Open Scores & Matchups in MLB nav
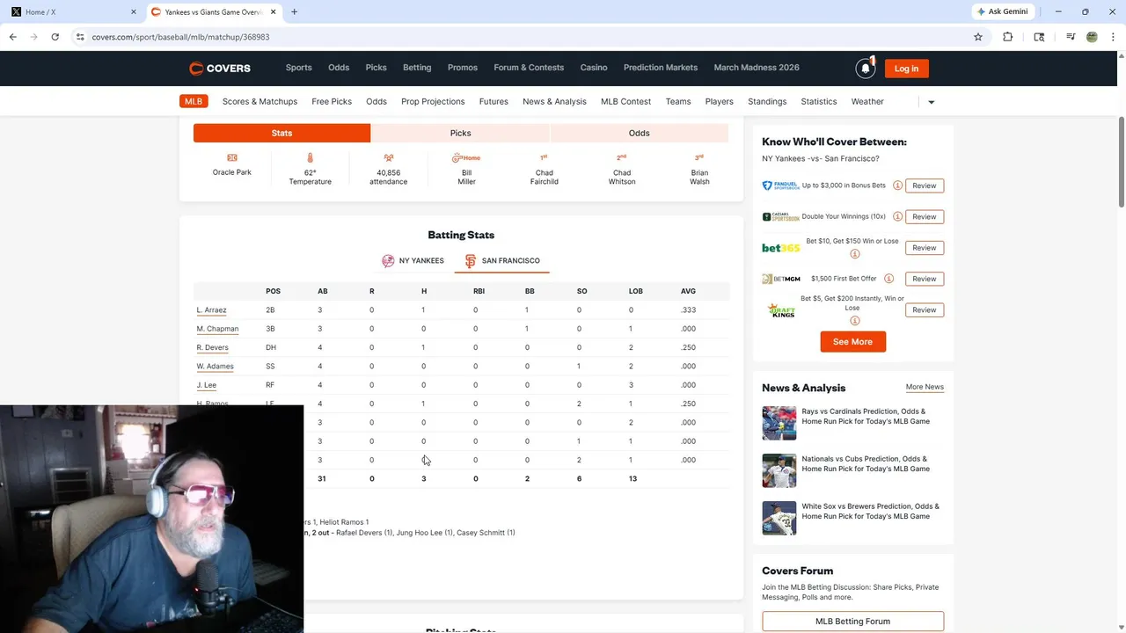Screen dimensions: 1126x633 pyautogui.click(x=260, y=102)
